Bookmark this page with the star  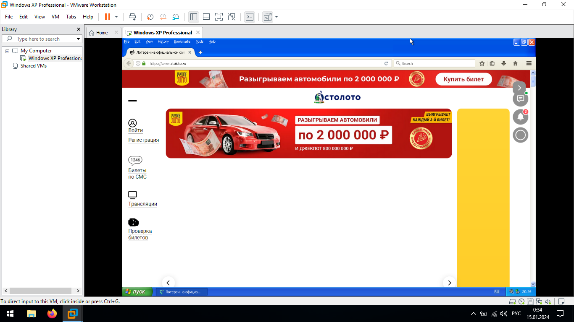tap(482, 63)
